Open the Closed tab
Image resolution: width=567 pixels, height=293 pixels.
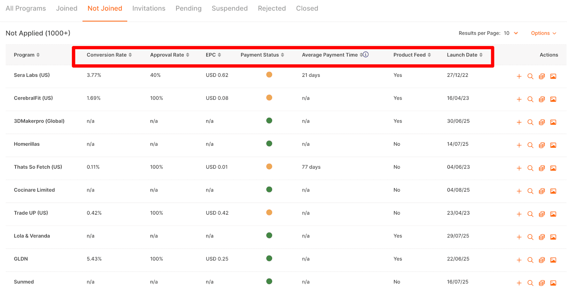coord(307,8)
